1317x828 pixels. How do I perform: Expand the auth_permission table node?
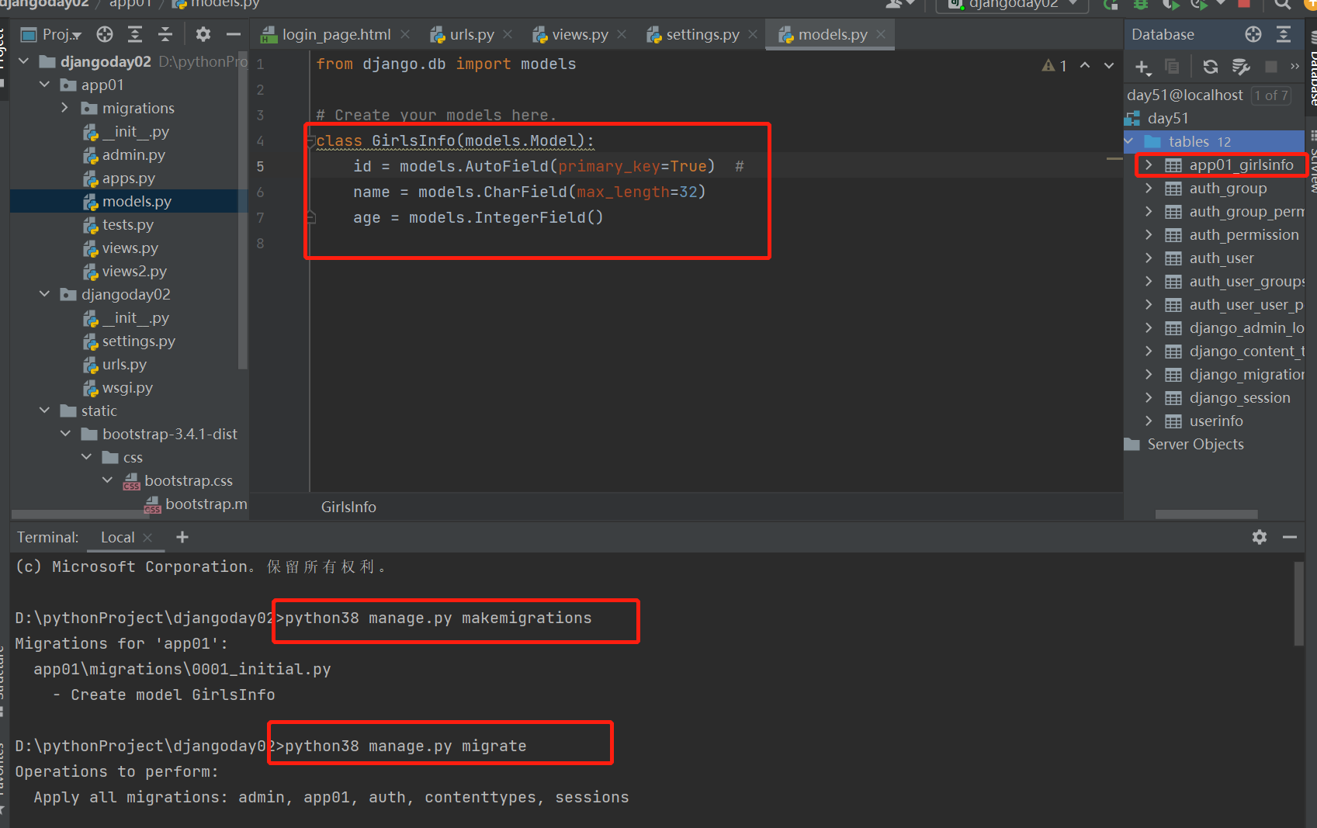click(1149, 234)
